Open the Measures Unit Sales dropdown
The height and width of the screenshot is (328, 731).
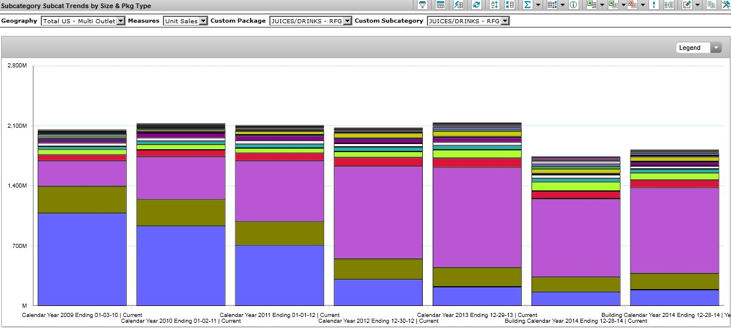tap(203, 21)
